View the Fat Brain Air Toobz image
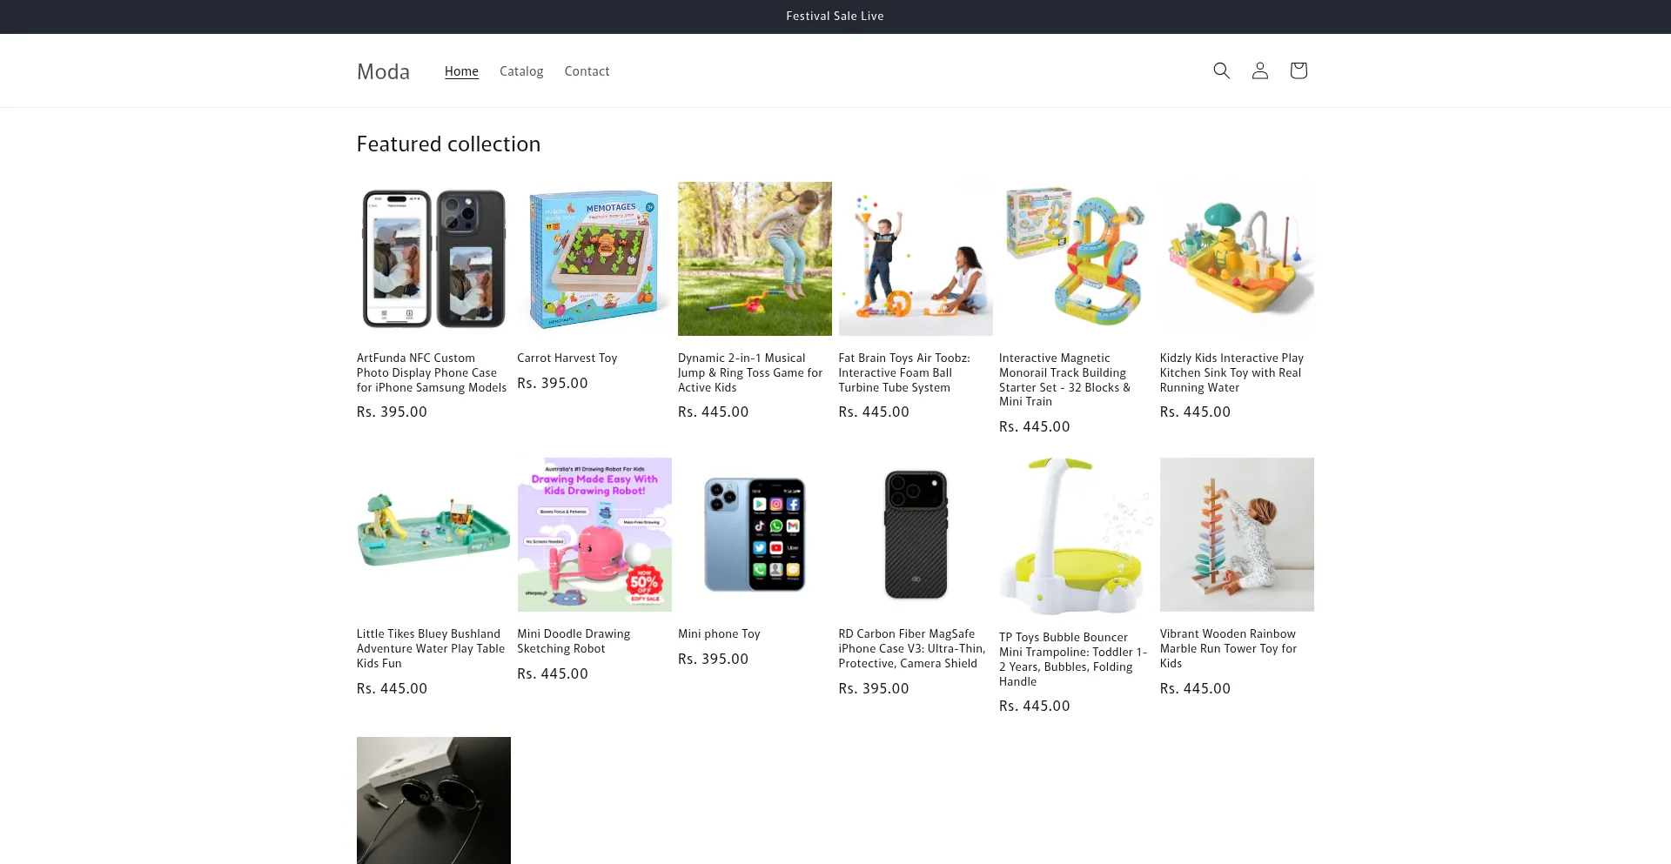This screenshot has height=864, width=1671. coord(916,258)
